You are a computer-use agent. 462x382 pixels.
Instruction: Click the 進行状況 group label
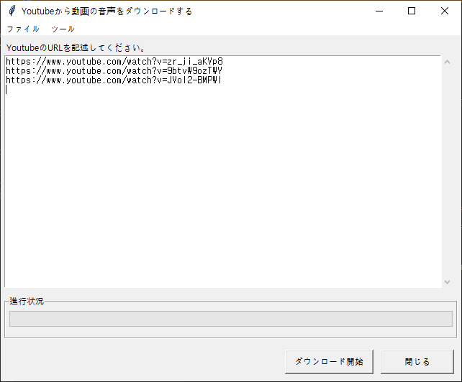pos(27,301)
